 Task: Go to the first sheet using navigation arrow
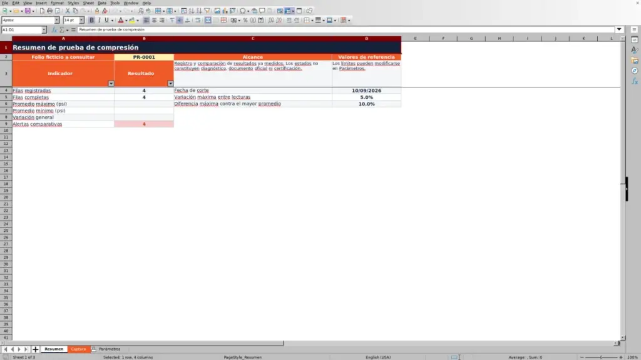5,349
